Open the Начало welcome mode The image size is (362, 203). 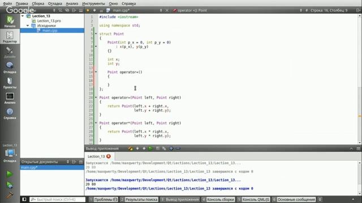point(10,22)
